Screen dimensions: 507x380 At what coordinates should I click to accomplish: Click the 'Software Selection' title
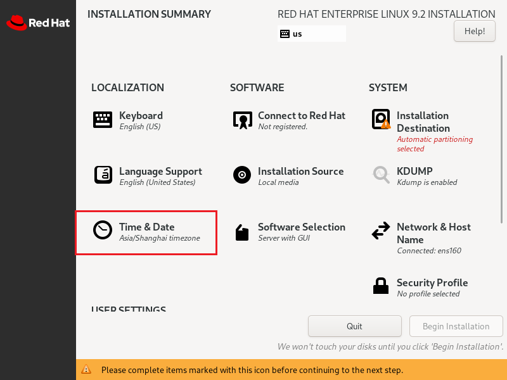point(302,227)
